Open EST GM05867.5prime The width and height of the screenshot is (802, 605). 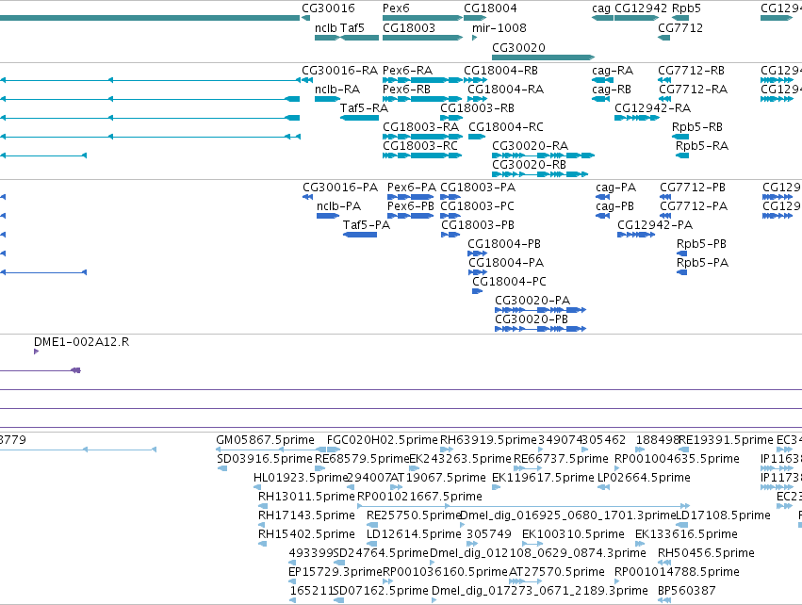pos(265,440)
